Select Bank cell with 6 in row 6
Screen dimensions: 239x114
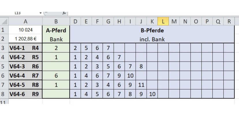coord(56,75)
